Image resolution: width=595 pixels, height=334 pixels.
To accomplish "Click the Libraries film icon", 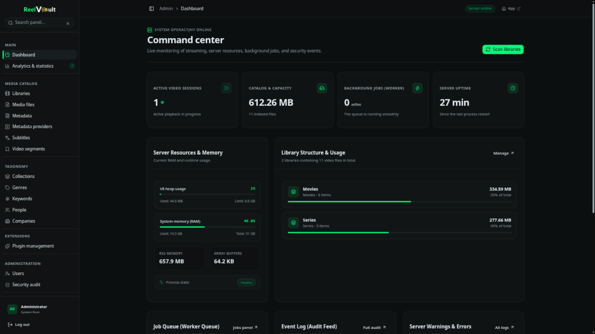I will 7,93.
